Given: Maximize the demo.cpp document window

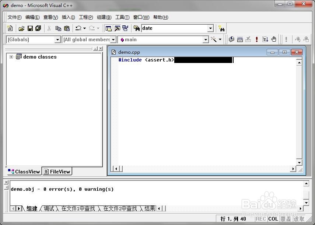Looking at the screenshot, I should coord(284,52).
